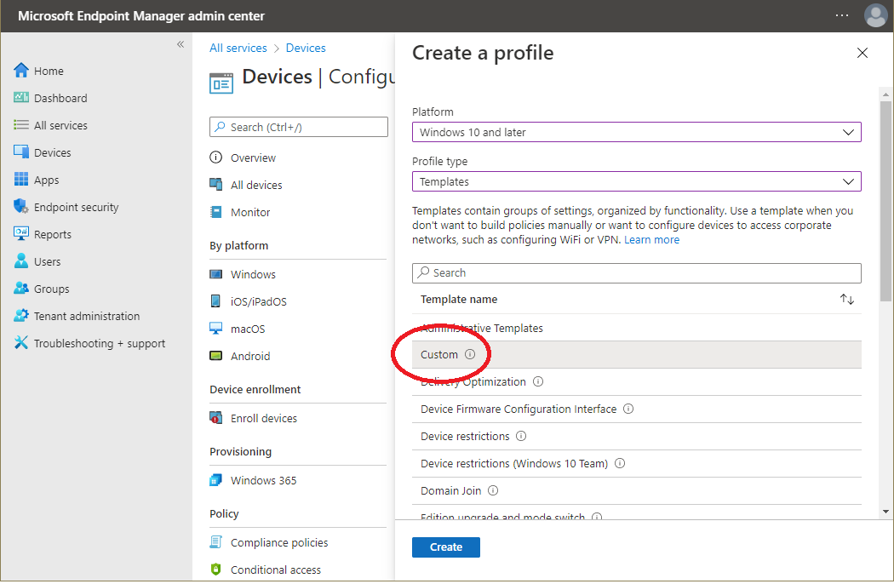Click the Compliance policies icon
894x584 pixels.
point(215,541)
